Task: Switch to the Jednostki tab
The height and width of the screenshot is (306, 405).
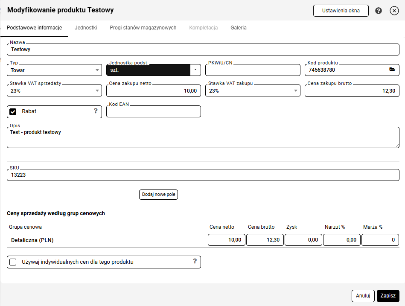Action: coord(86,28)
